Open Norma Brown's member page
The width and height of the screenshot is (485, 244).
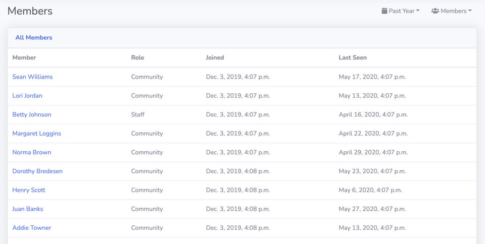coord(32,152)
